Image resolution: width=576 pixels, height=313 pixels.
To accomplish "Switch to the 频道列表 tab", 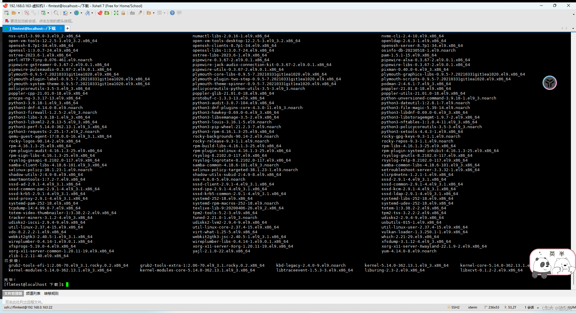I will click(x=33, y=293).
